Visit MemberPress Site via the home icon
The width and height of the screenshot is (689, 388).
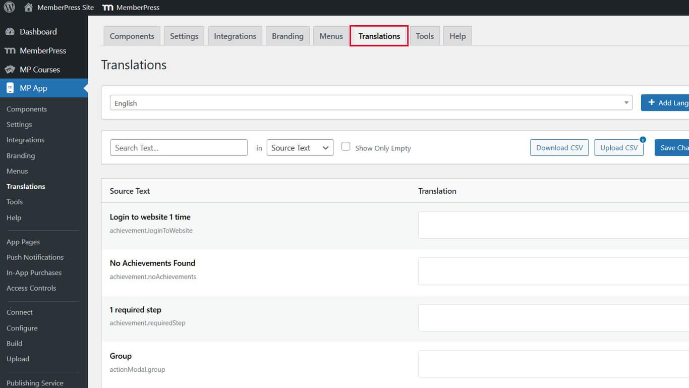tap(28, 7)
